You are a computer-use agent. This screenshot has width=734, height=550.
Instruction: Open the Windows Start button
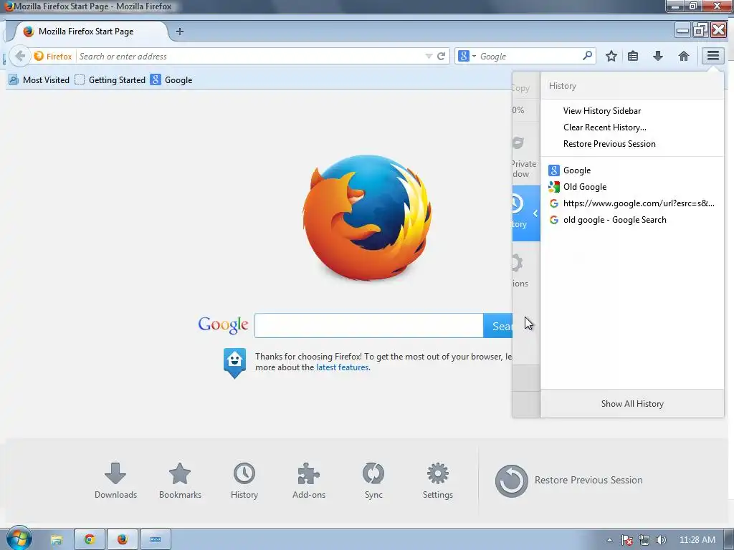[19, 539]
